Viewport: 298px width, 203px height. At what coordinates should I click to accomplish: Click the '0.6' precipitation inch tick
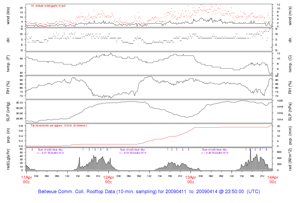(21, 131)
